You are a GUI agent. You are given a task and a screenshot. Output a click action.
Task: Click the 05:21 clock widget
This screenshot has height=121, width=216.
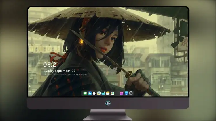pyautogui.click(x=51, y=65)
